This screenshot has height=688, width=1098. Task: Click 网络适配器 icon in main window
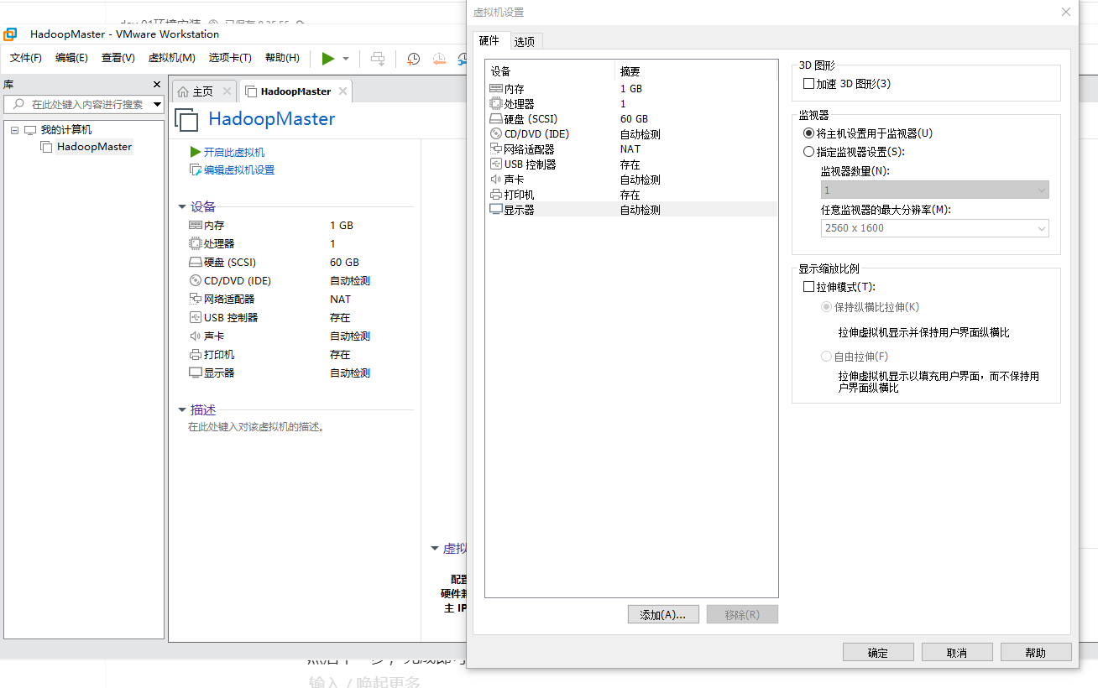point(196,300)
